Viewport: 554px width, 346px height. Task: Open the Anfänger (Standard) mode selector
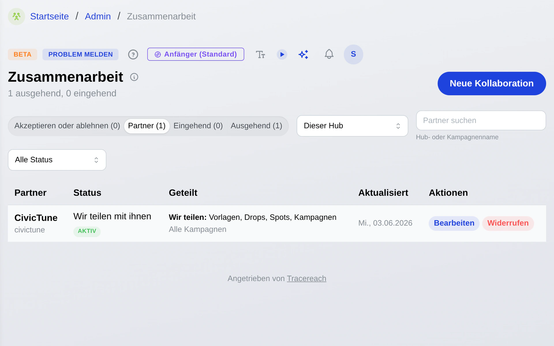196,54
